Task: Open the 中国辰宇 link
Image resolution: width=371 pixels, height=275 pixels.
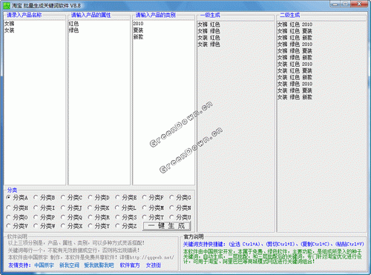Action: [44, 265]
